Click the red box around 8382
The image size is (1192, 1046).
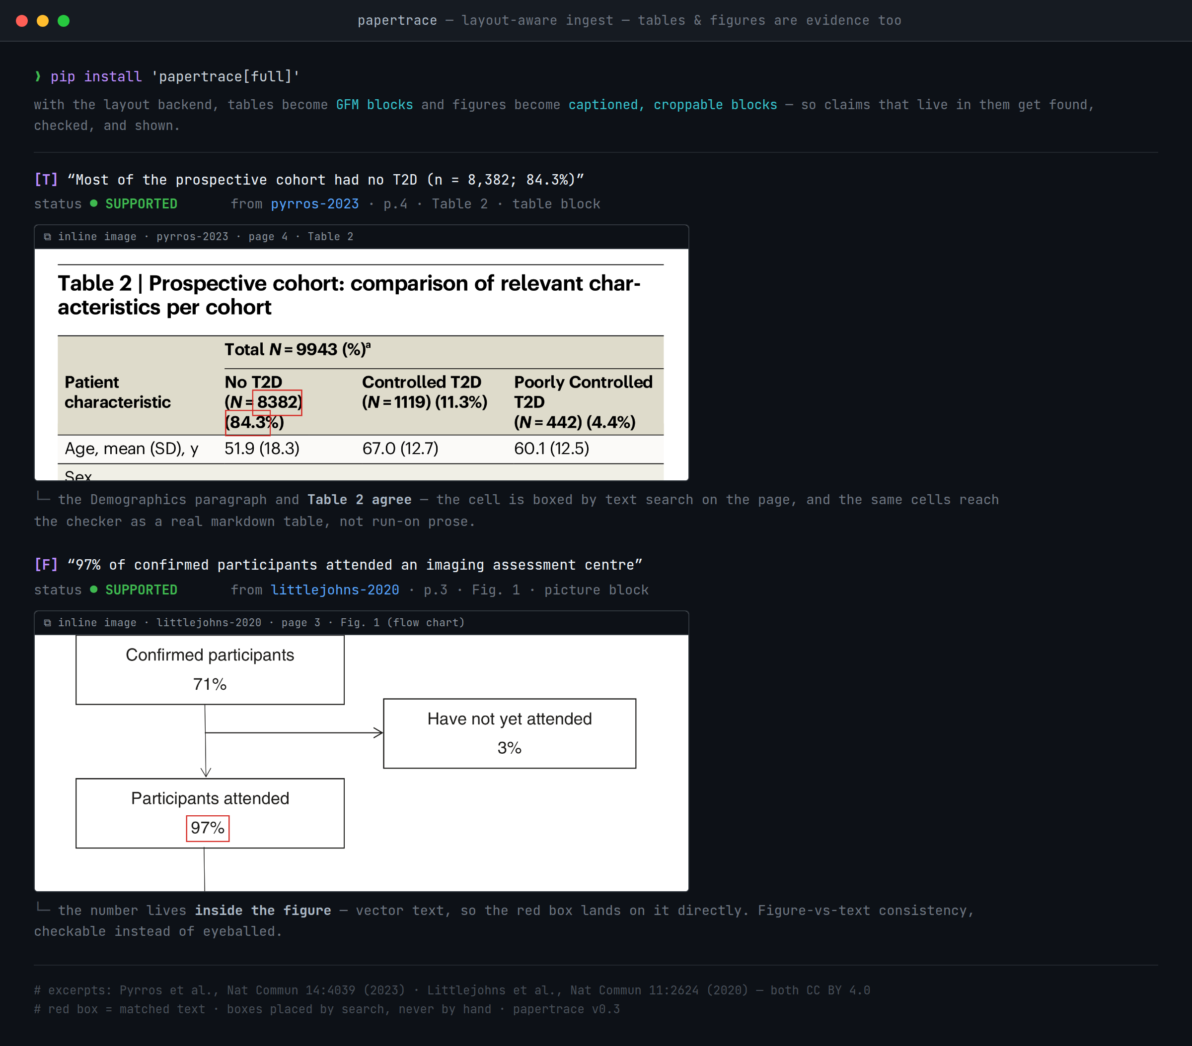(277, 402)
